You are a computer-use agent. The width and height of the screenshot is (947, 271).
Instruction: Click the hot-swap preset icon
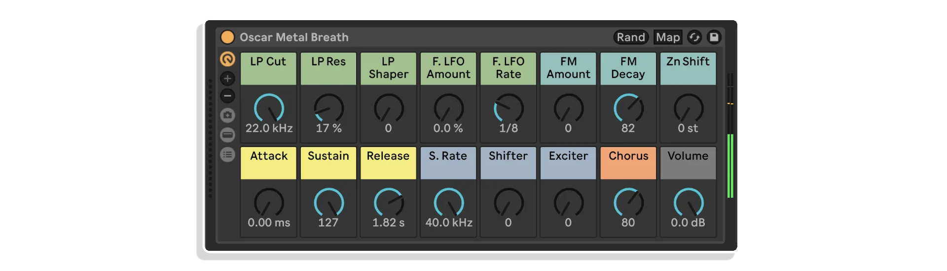tap(694, 37)
